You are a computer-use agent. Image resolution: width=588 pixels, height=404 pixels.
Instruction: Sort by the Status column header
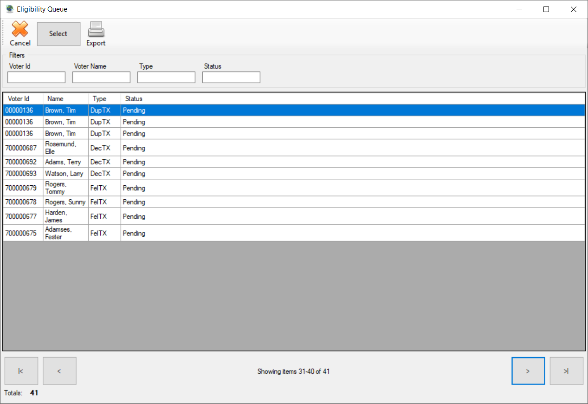click(x=353, y=99)
